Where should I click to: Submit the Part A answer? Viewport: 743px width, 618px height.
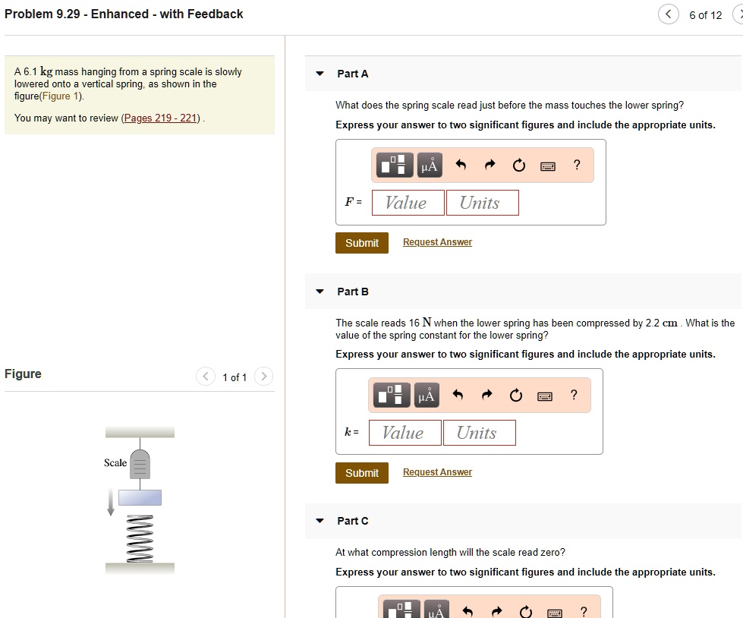click(362, 243)
